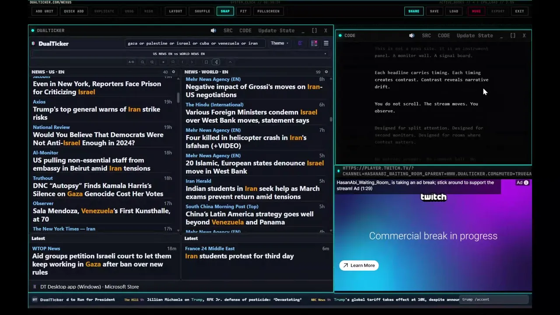Screen dimensions: 560x315
Task: Click the previous arrow icon in ticker toolbar
Action: point(182,62)
